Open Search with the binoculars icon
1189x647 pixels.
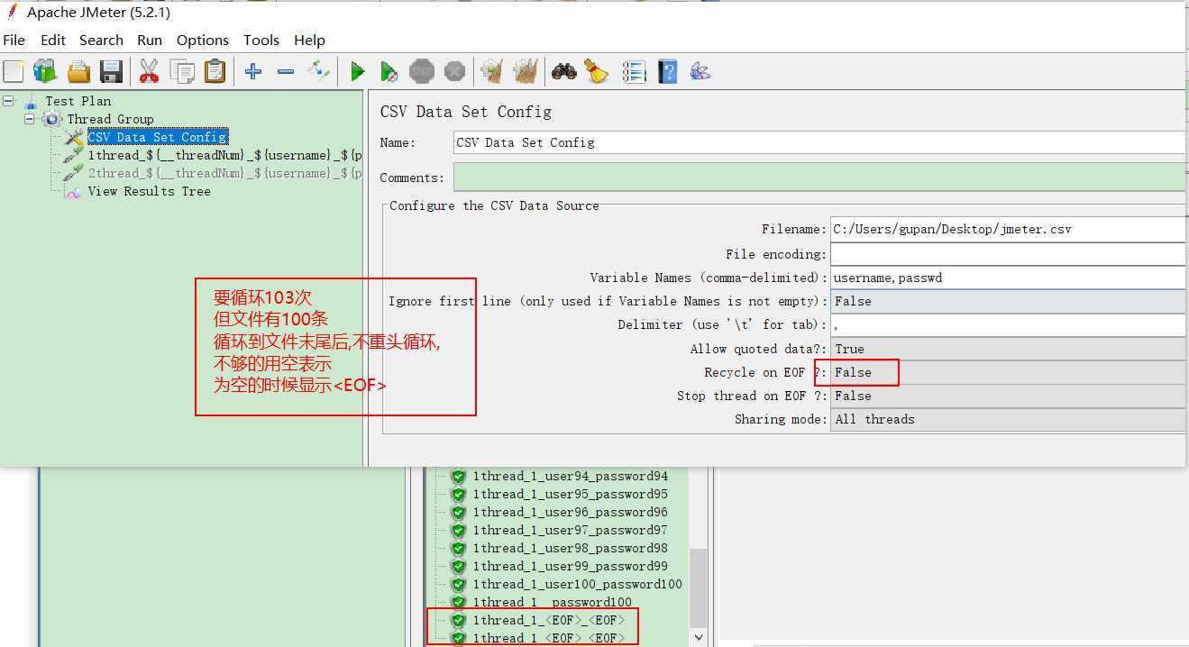pos(564,71)
